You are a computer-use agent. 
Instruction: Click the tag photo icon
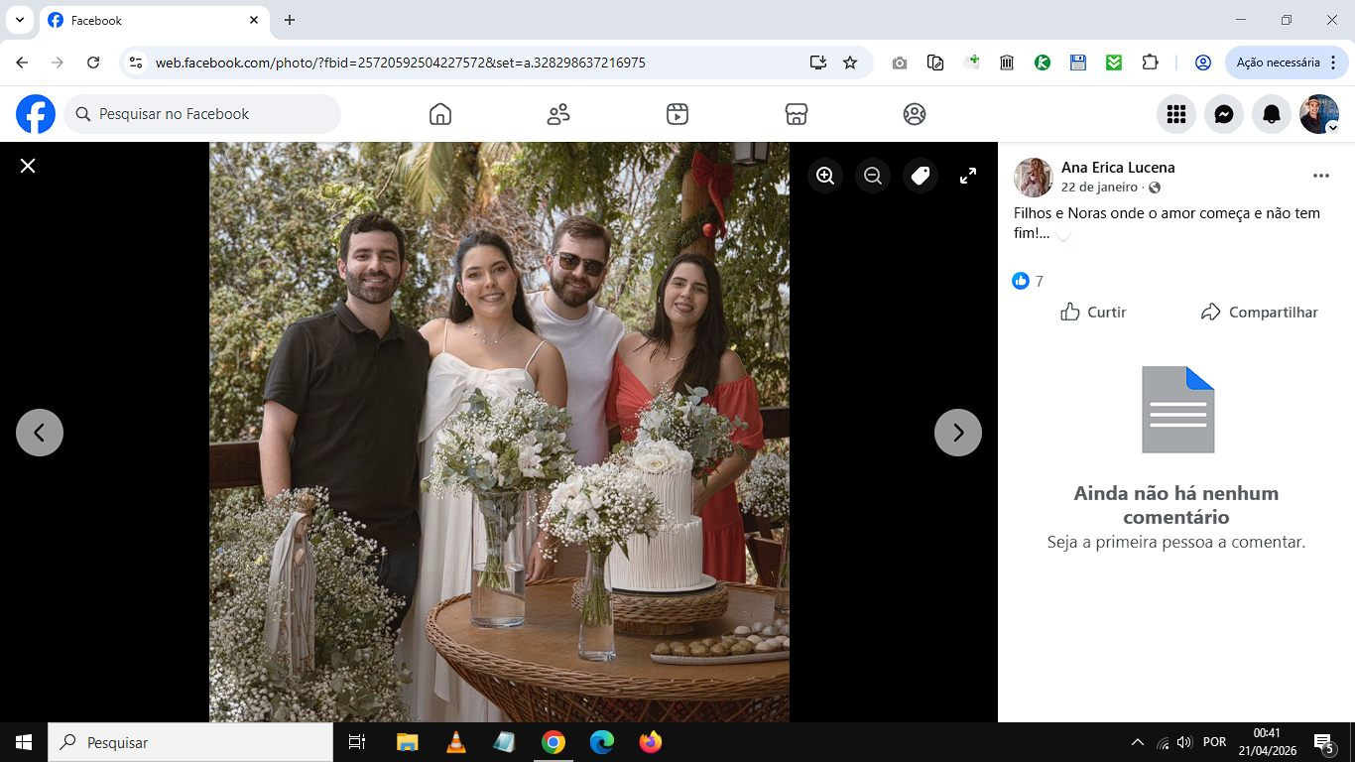[x=921, y=176]
